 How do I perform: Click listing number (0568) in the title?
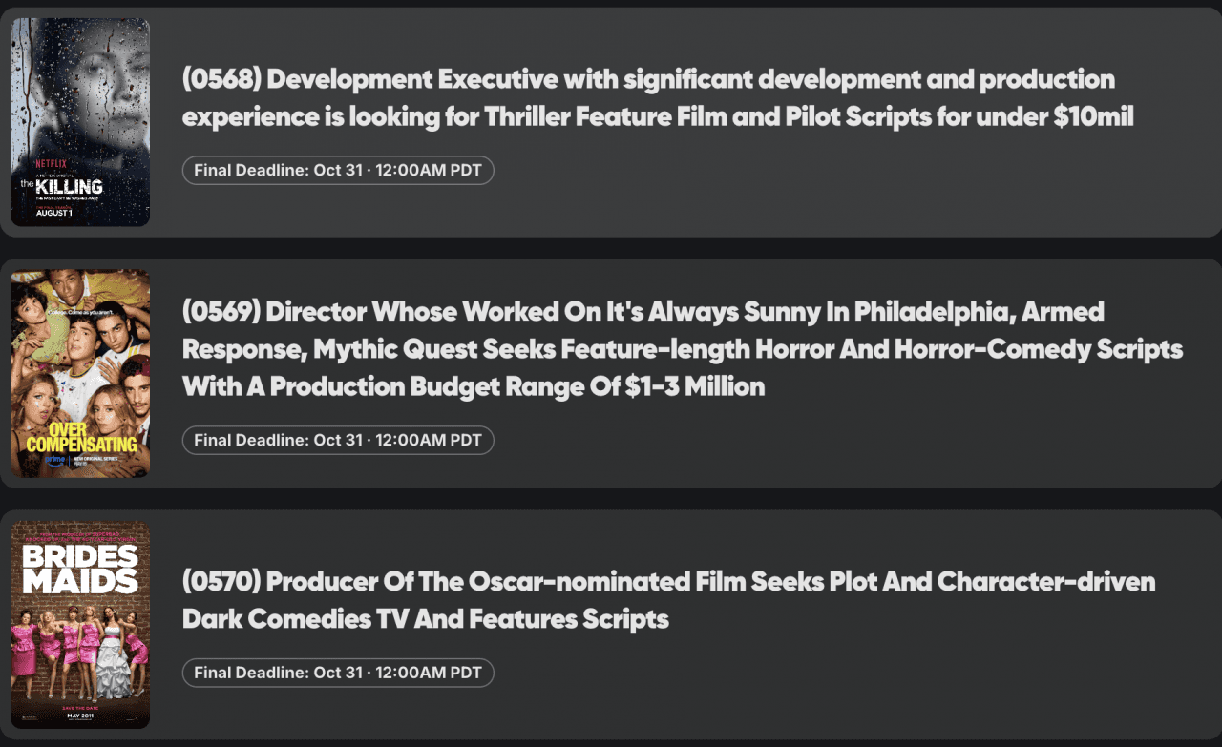[221, 79]
